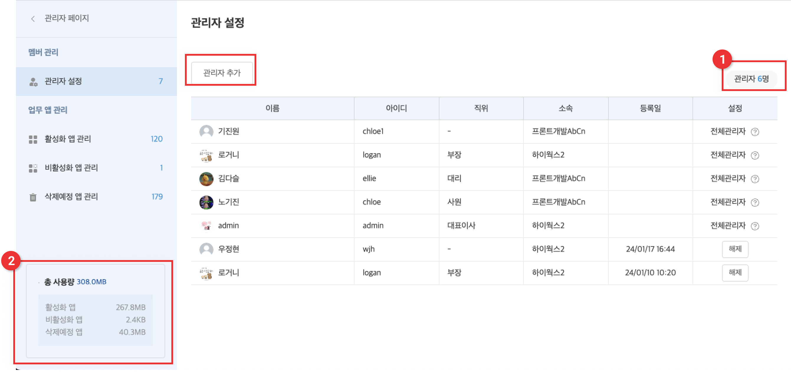Open 비활성화 앱 관리 menu item
Image resolution: width=791 pixels, height=372 pixels.
coord(71,168)
